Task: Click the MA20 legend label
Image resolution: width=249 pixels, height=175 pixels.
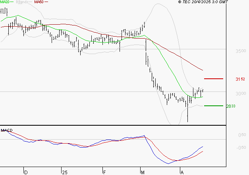Action: click(x=5, y=2)
